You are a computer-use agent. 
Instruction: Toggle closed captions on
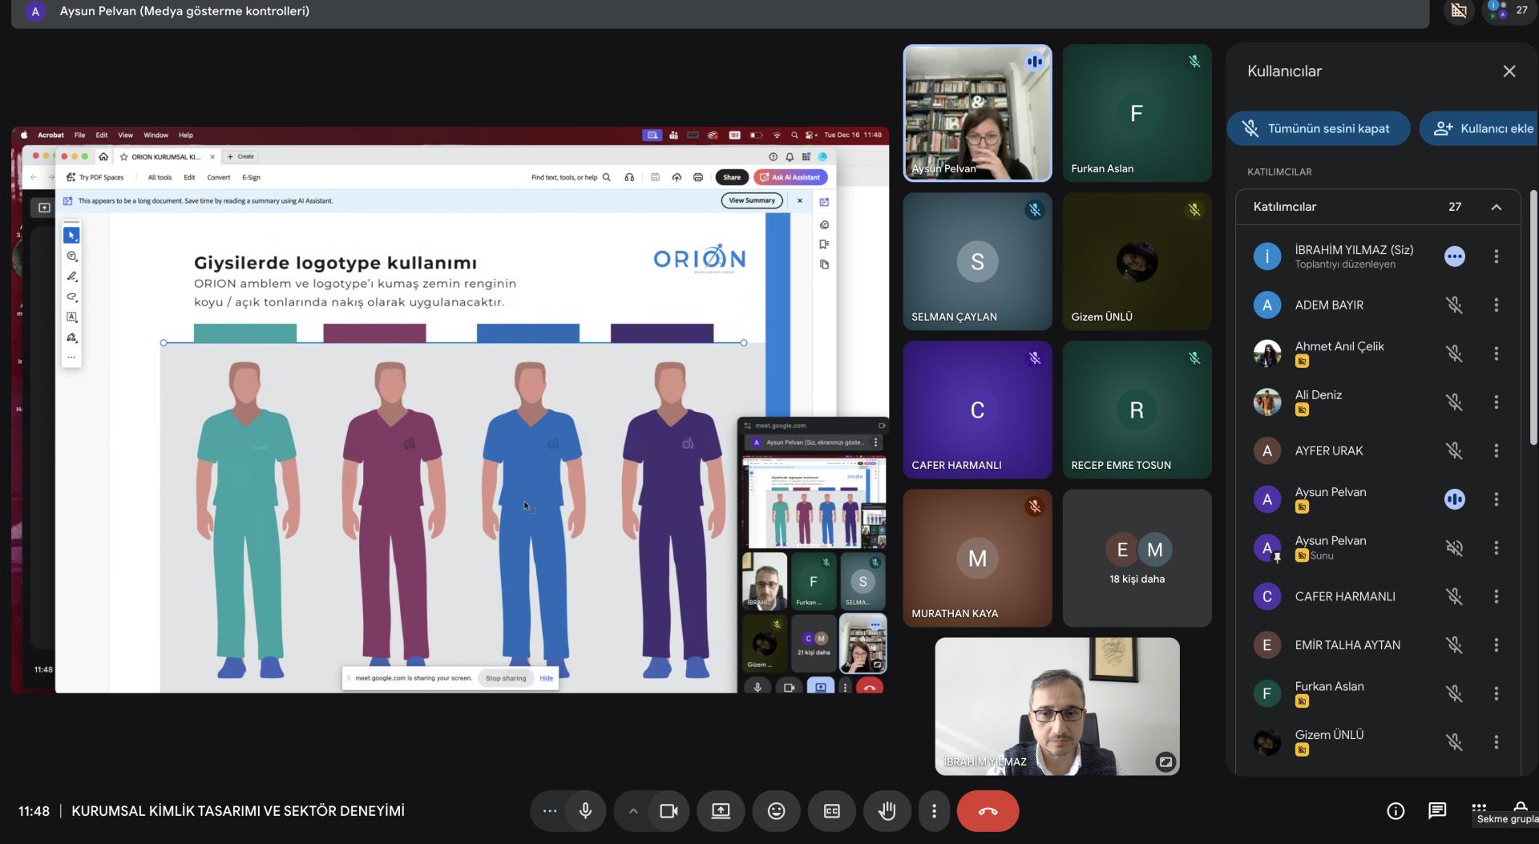(832, 811)
